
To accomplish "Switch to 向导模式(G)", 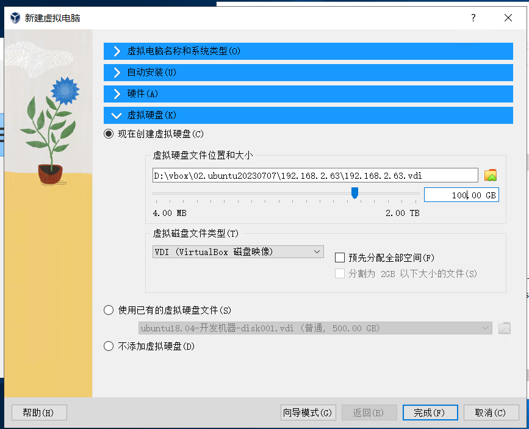I will (308, 413).
